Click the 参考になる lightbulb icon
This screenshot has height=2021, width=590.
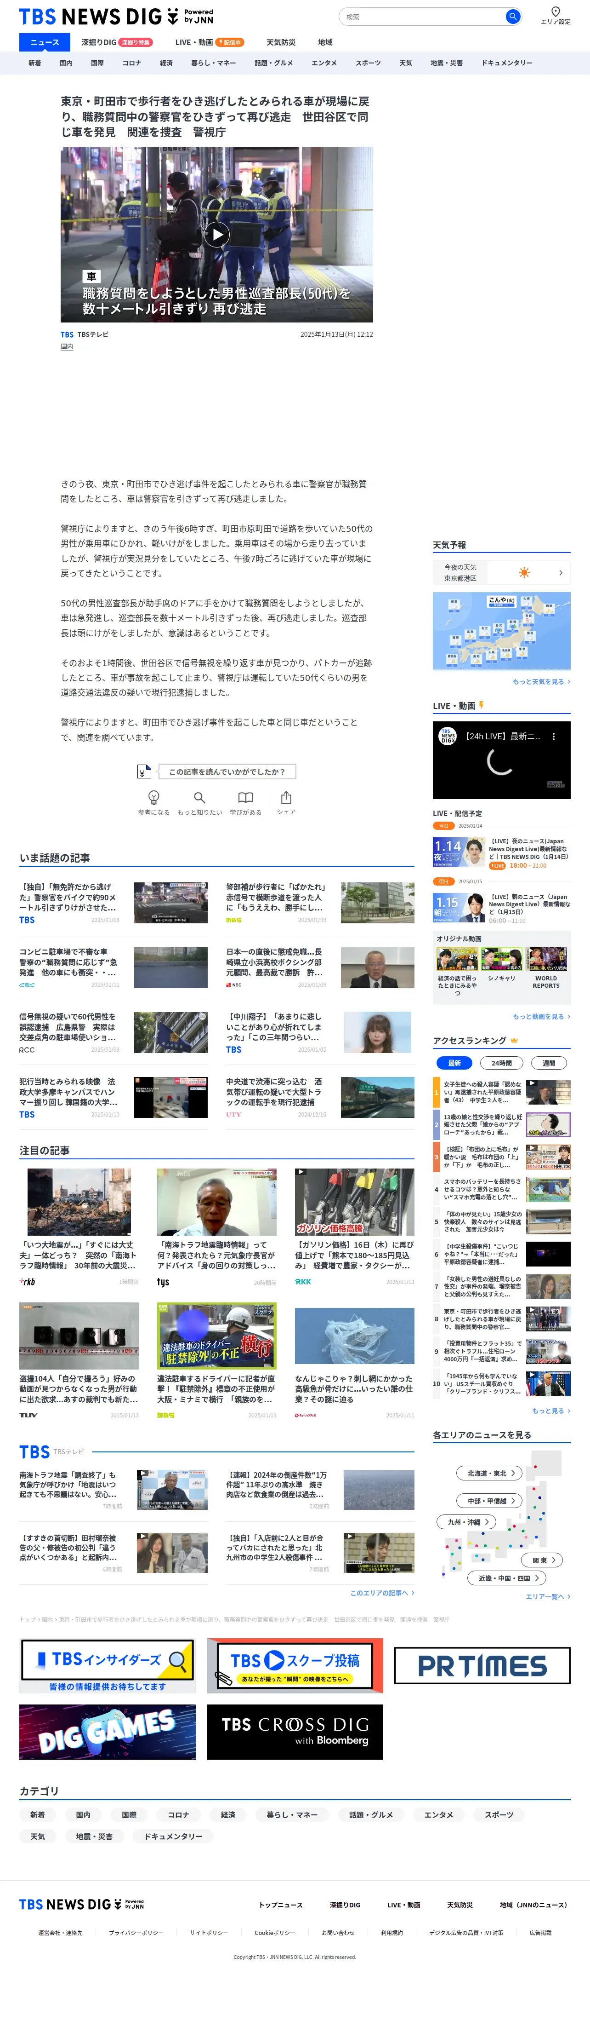coord(153,797)
